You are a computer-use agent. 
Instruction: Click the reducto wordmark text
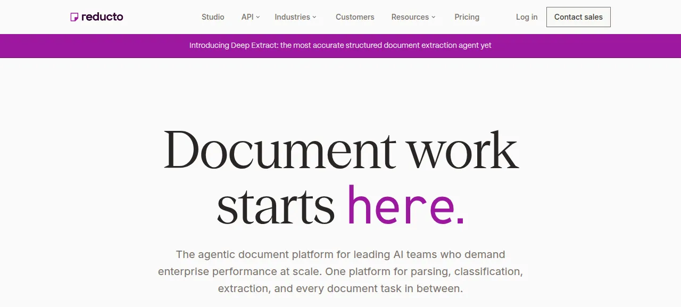(x=102, y=17)
